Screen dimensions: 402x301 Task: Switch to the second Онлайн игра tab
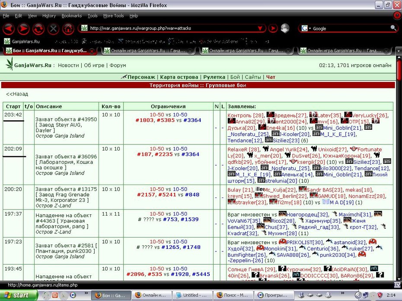[x=246, y=50]
